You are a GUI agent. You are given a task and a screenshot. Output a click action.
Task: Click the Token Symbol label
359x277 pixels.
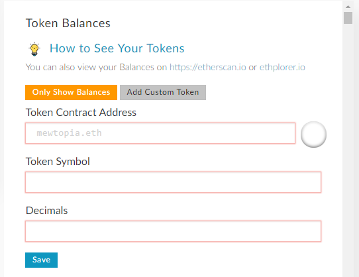(x=58, y=162)
